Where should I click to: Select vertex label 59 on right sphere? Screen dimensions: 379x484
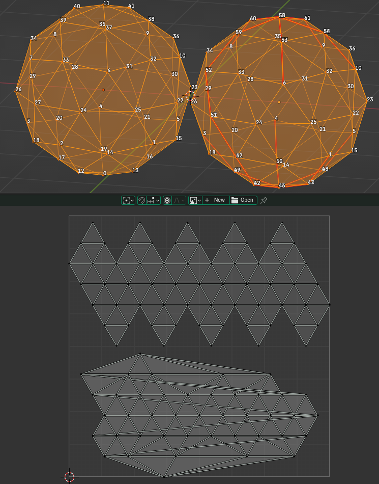(239, 32)
